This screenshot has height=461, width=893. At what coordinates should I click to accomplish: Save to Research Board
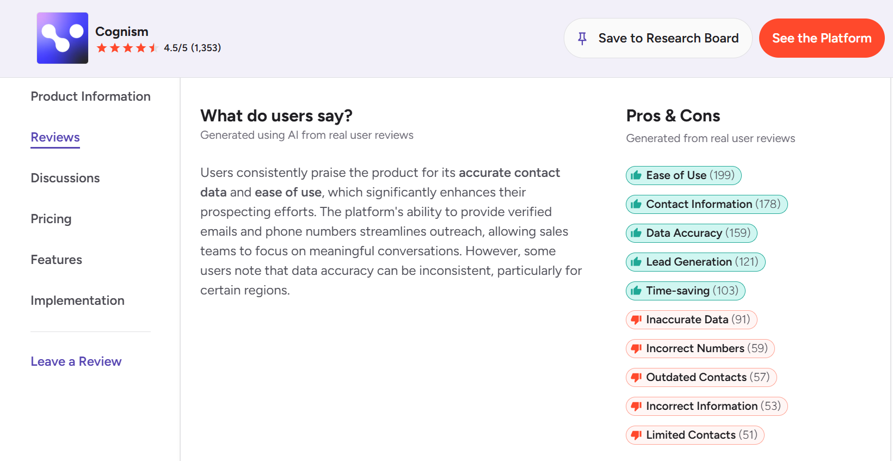click(x=658, y=38)
